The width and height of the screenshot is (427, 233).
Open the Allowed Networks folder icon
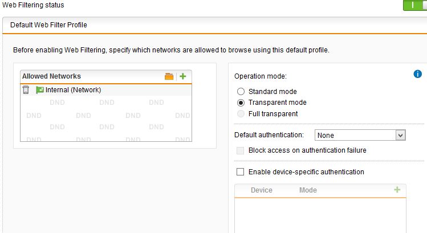(x=169, y=76)
